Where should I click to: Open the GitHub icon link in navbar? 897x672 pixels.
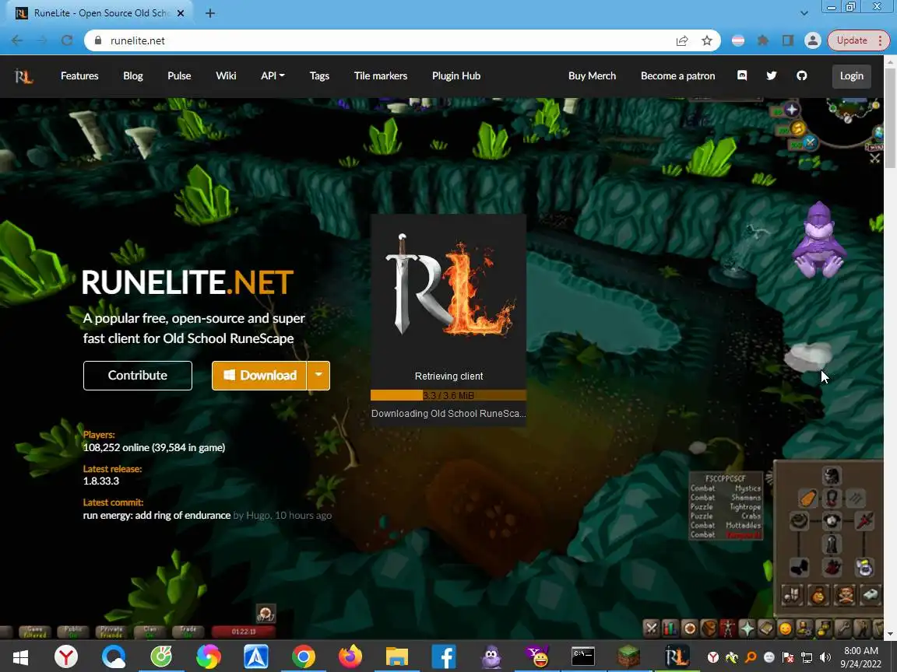[x=801, y=75]
